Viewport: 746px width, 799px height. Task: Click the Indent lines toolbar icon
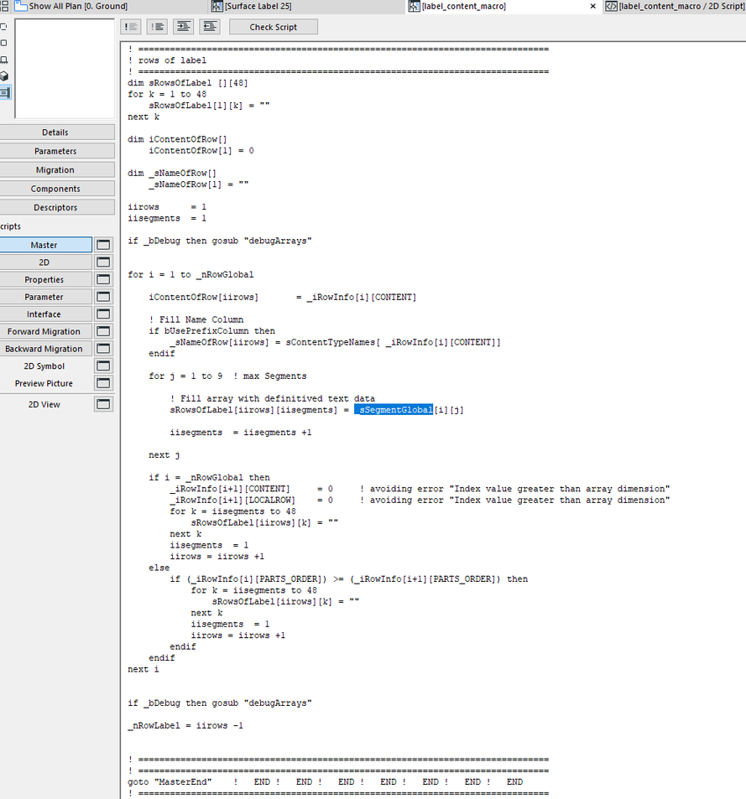tap(183, 27)
